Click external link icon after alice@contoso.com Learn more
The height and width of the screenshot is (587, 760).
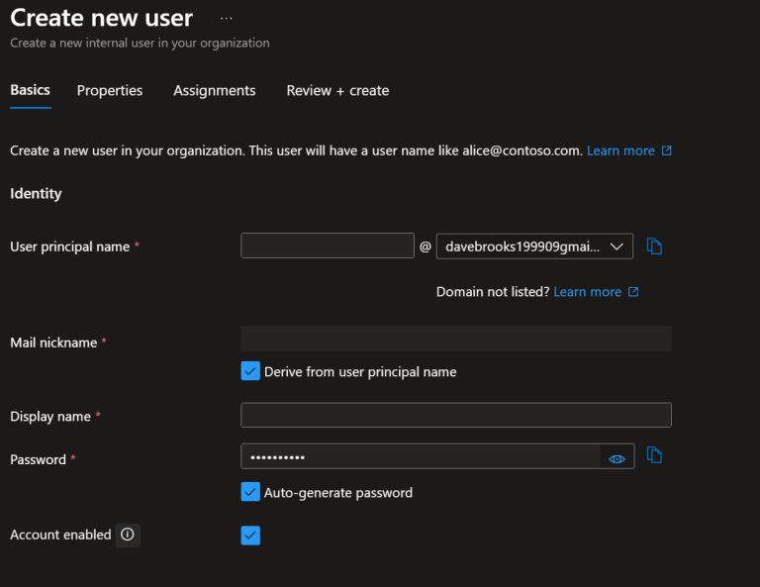pyautogui.click(x=667, y=150)
